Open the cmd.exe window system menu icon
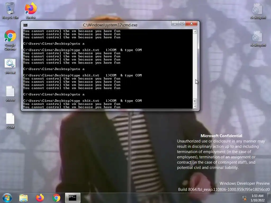271x203 pixels. 25,25
